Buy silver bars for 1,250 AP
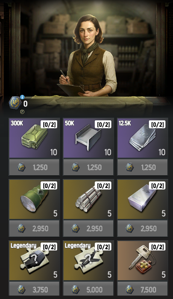The height and width of the screenshot is (299, 173). pos(143,167)
